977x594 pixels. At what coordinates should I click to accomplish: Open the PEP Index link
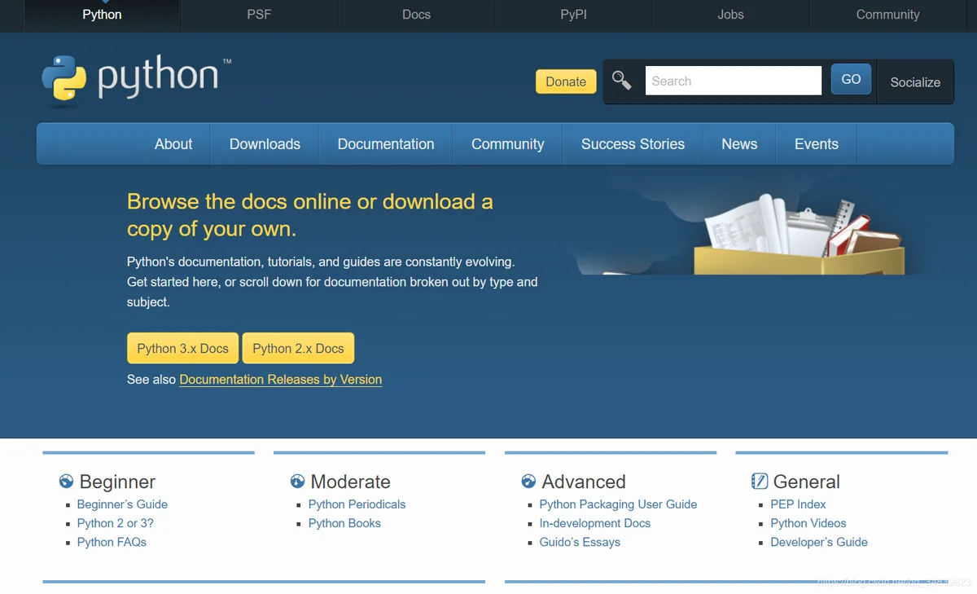pos(798,504)
